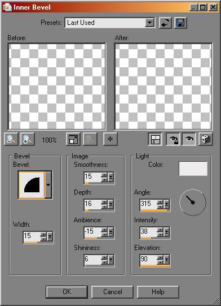Select the bevel shape thumbnail

coord(32,184)
